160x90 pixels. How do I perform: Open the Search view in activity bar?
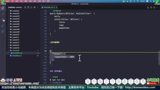coord(3,14)
